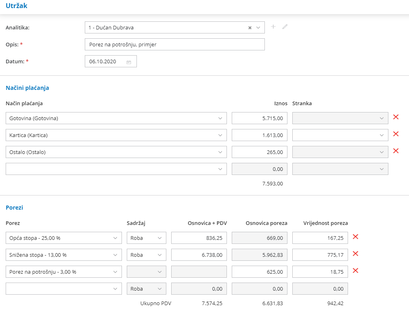Clear the Analitika selection with the x icon
Viewport: 409px width, 312px height.
(x=250, y=27)
